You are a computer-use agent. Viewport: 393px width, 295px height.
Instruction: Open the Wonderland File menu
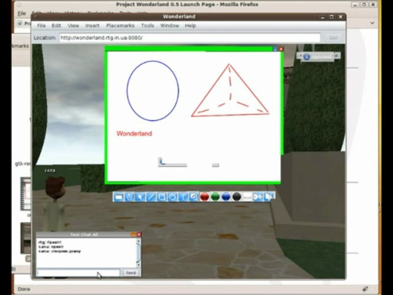pos(41,25)
